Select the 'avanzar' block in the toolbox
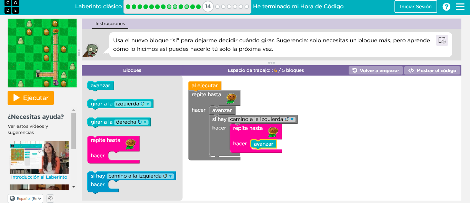470x203 pixels. tap(100, 86)
